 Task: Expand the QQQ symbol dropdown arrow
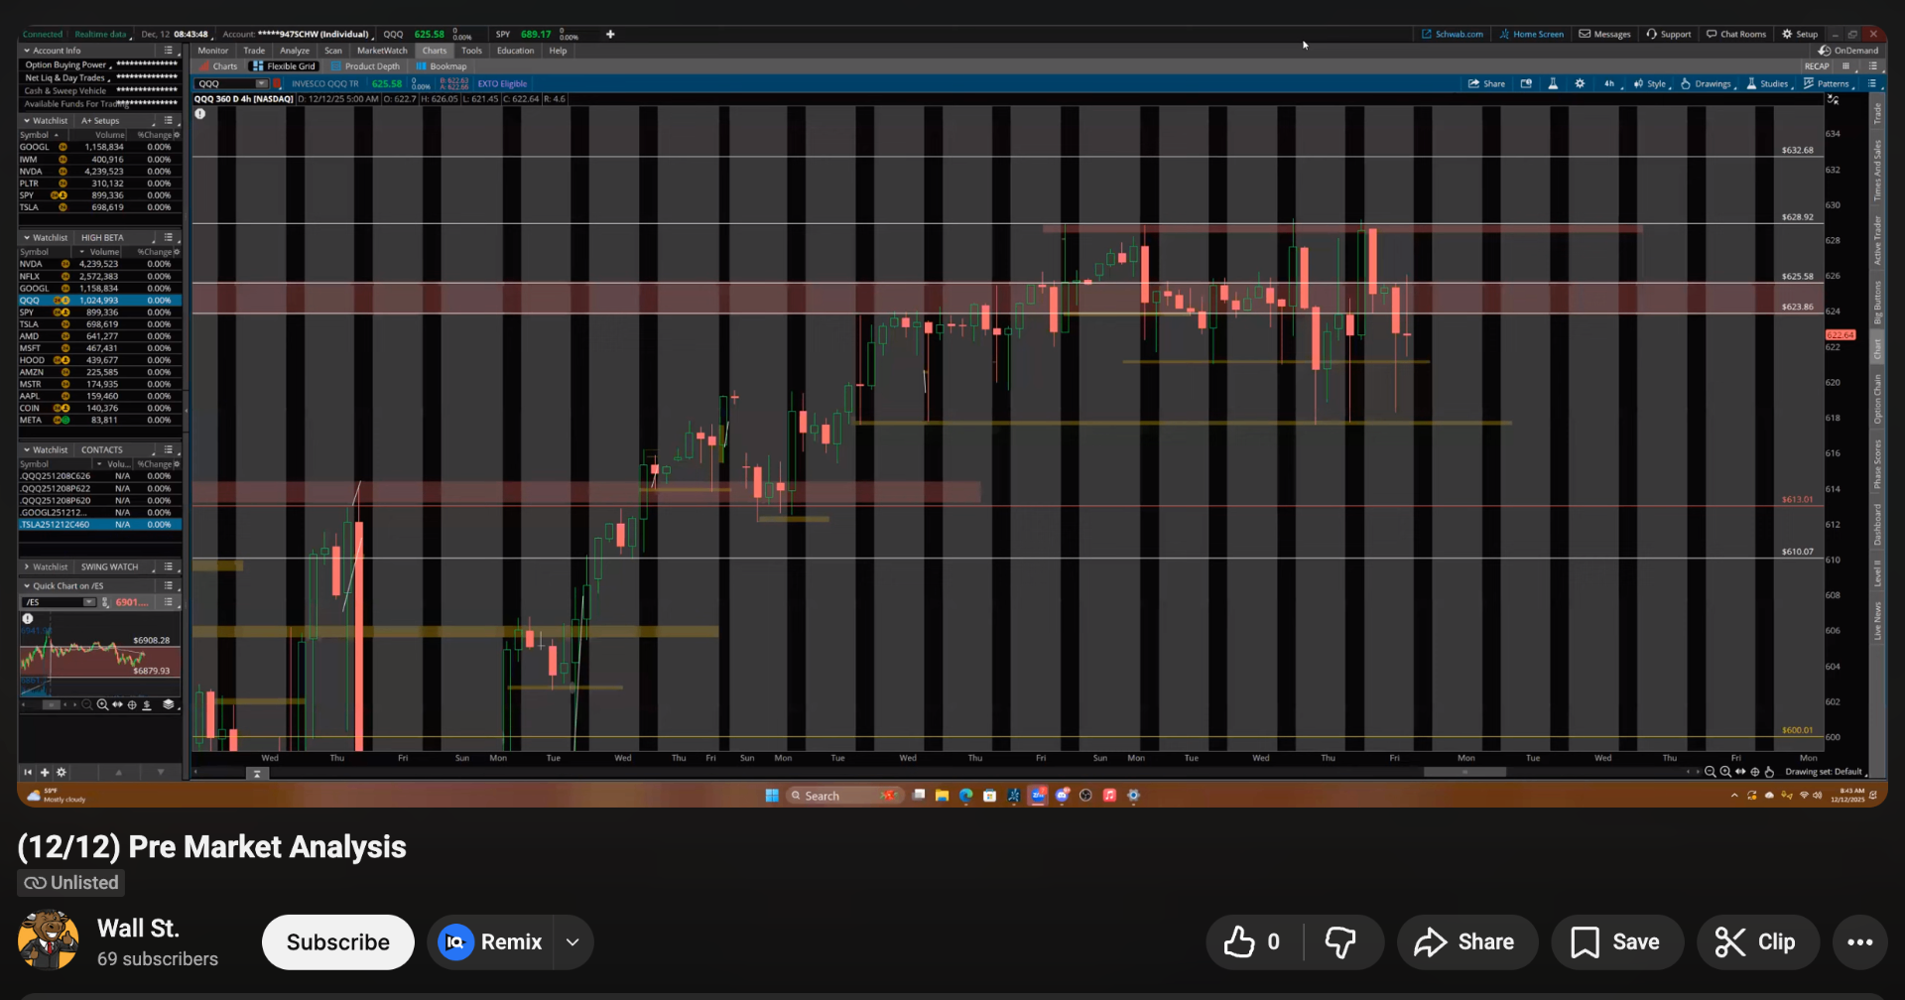(262, 84)
